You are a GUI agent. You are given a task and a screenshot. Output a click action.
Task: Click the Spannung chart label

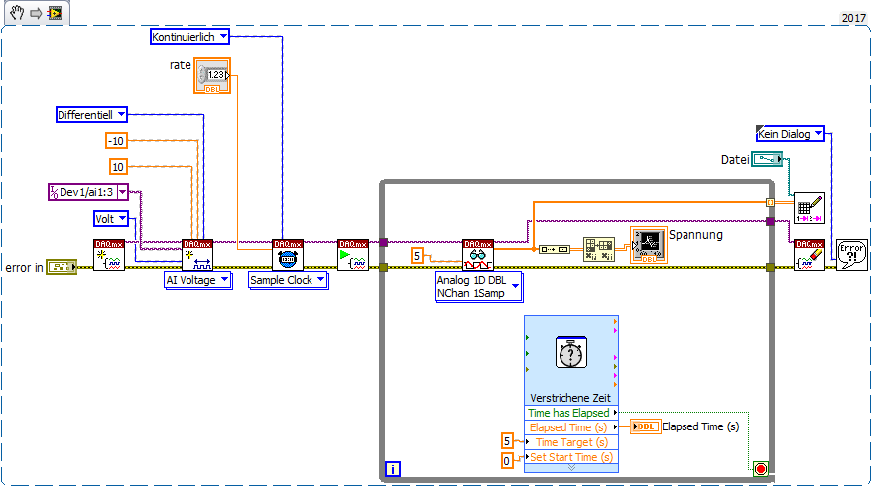coord(695,235)
